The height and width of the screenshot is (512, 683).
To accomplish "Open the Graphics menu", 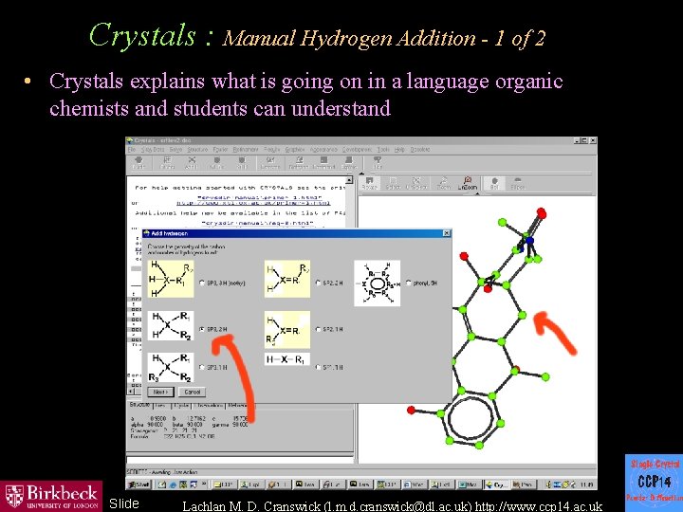I will (x=295, y=150).
